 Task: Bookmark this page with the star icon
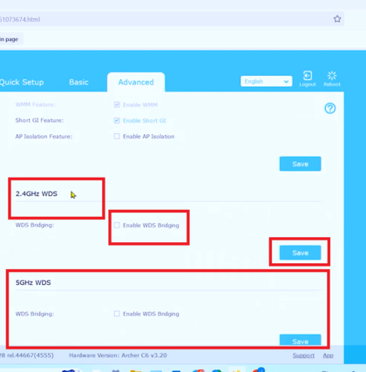337,19
